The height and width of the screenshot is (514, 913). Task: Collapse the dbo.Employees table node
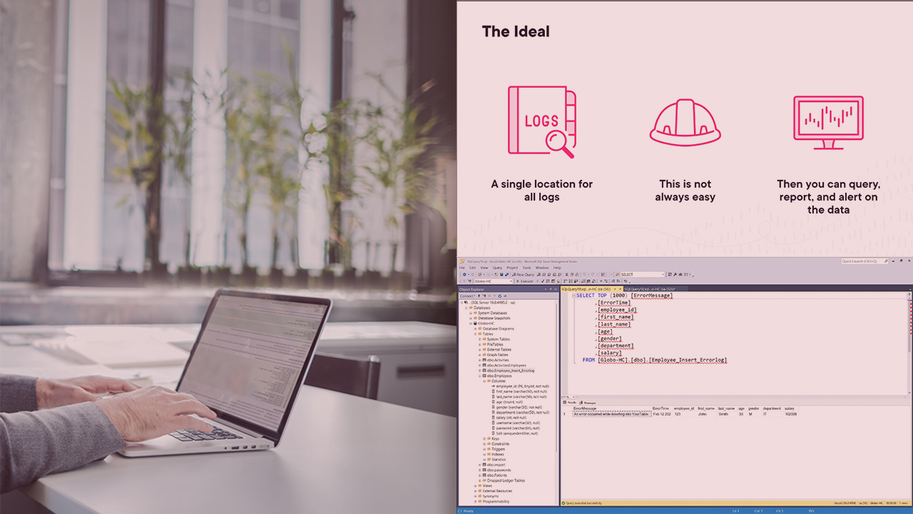point(480,376)
